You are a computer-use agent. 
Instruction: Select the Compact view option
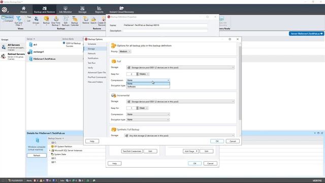point(8,21)
